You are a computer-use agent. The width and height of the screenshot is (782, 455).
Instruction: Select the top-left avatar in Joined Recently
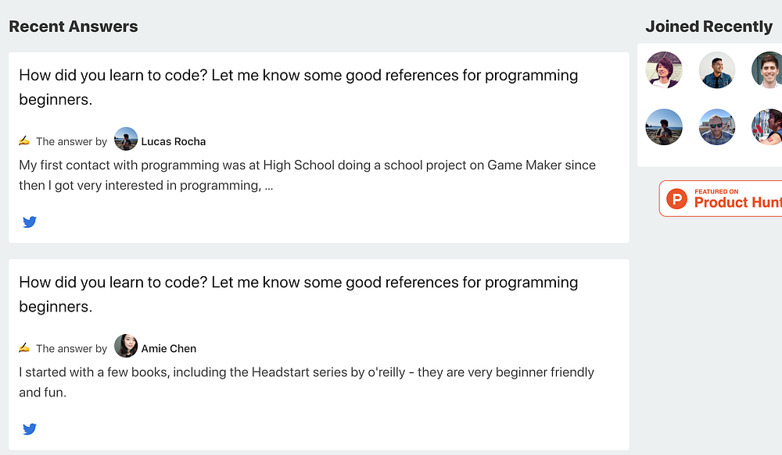[664, 70]
